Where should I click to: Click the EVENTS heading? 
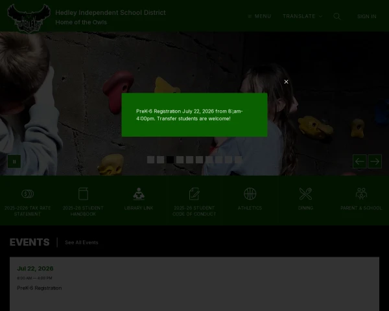click(30, 242)
